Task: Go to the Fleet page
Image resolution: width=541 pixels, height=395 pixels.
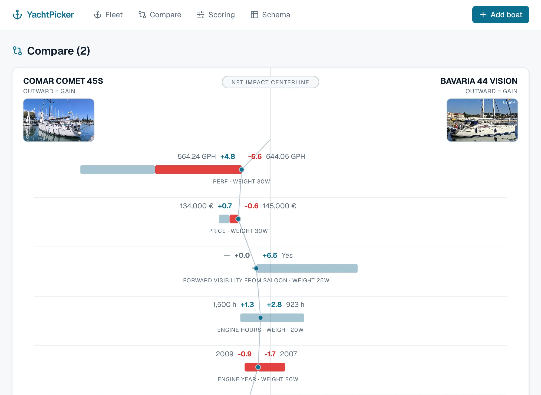Action: (108, 15)
